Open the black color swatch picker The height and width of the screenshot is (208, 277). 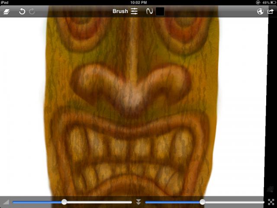click(x=160, y=11)
